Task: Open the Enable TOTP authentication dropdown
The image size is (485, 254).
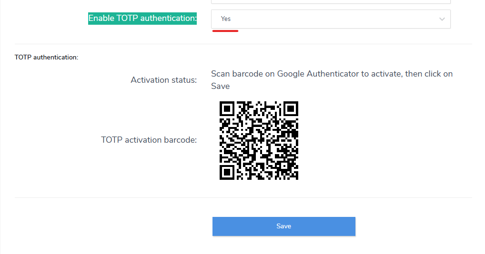Action: pos(331,19)
